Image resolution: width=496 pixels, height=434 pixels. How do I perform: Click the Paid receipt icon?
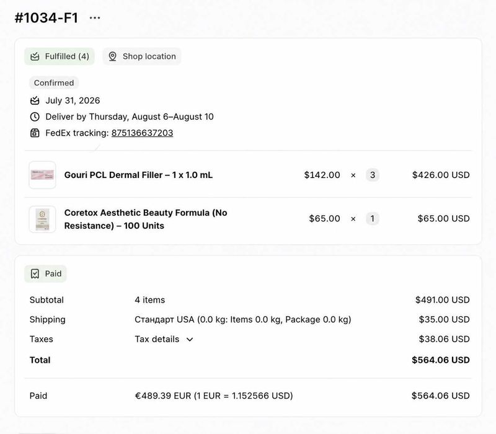(x=35, y=273)
